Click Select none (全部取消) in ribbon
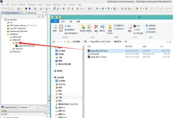The width and height of the screenshot is (173, 118). pos(150,29)
